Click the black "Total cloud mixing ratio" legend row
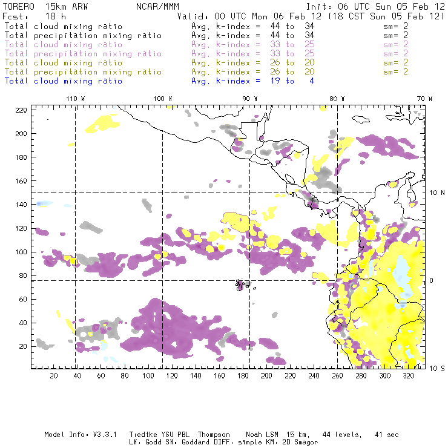Screen dimensions: 448x448 [x=206, y=26]
